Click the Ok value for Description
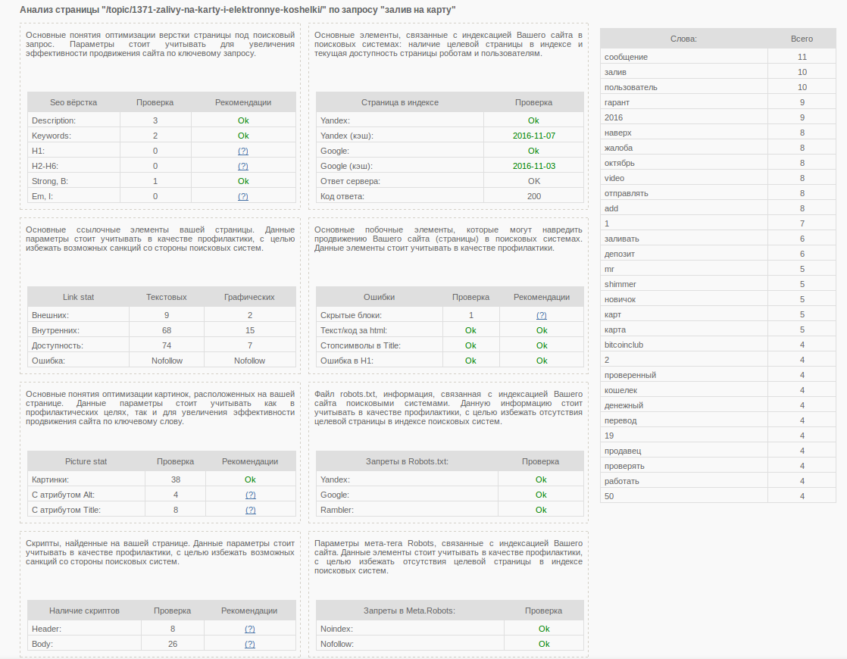847x659 pixels. 243,120
